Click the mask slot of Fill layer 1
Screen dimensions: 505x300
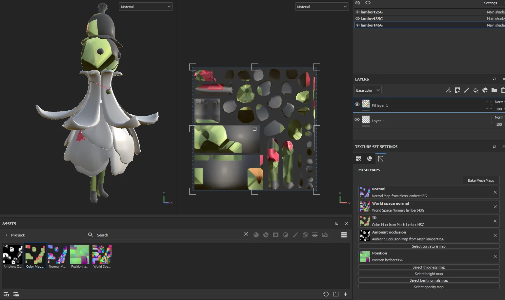(x=488, y=105)
